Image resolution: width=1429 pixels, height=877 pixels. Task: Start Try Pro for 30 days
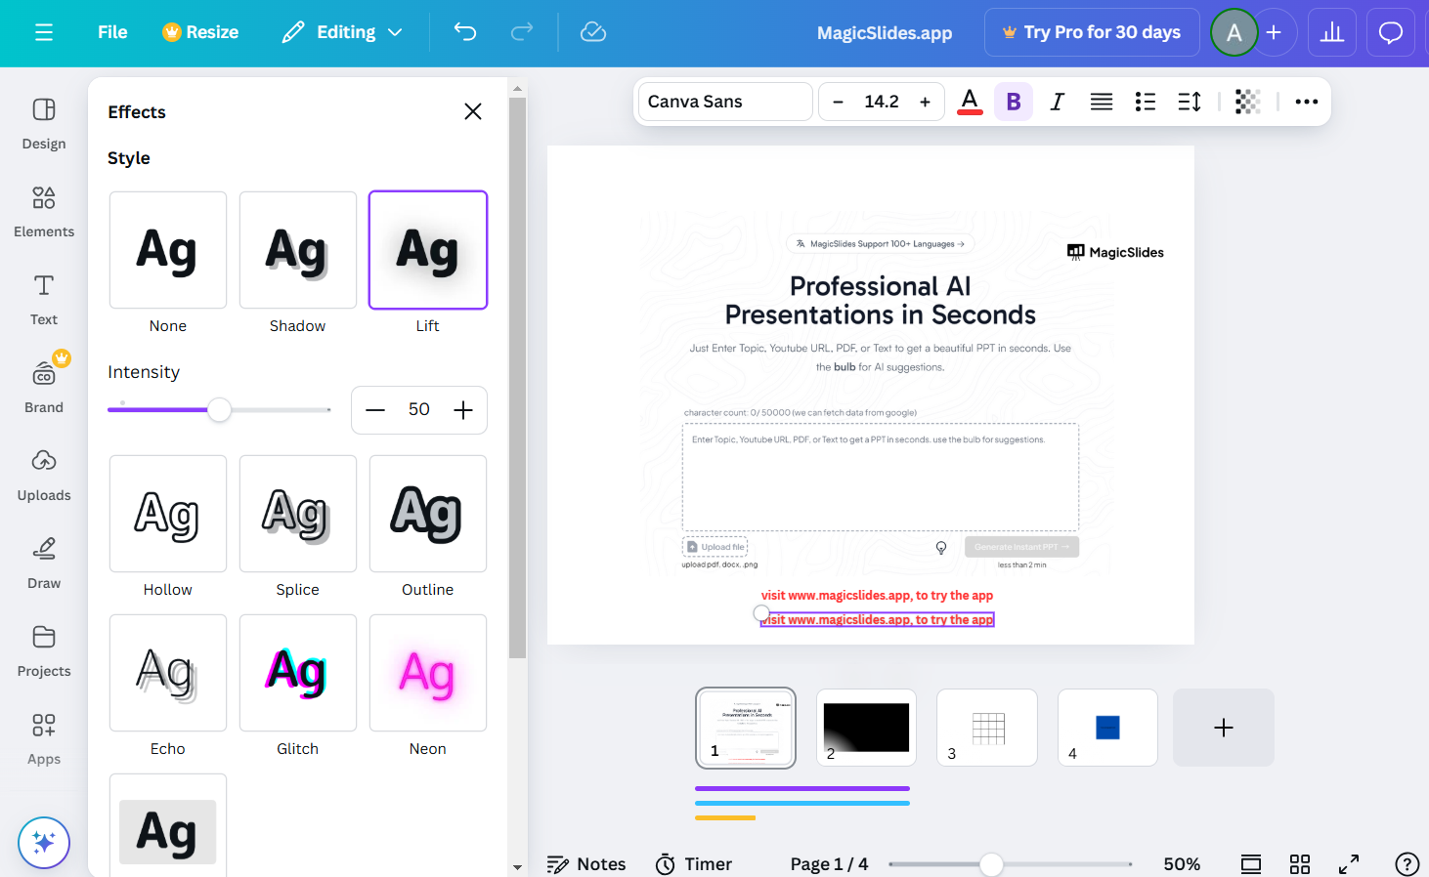(x=1092, y=32)
